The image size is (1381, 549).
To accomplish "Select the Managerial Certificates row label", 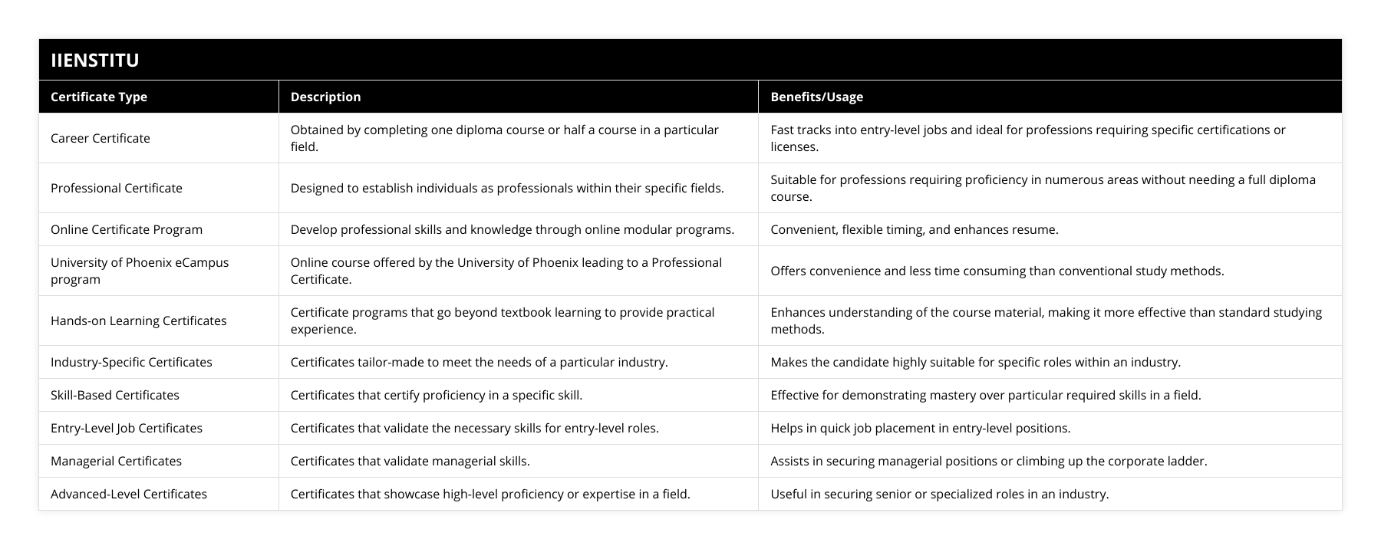I will coord(117,461).
